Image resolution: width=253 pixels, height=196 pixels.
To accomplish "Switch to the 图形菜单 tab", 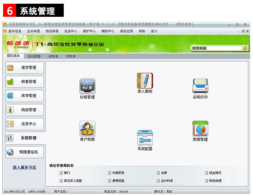I will (x=13, y=56).
